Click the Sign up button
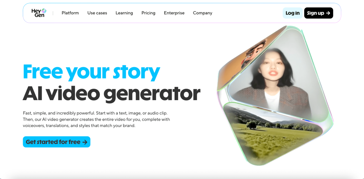 pyautogui.click(x=318, y=13)
